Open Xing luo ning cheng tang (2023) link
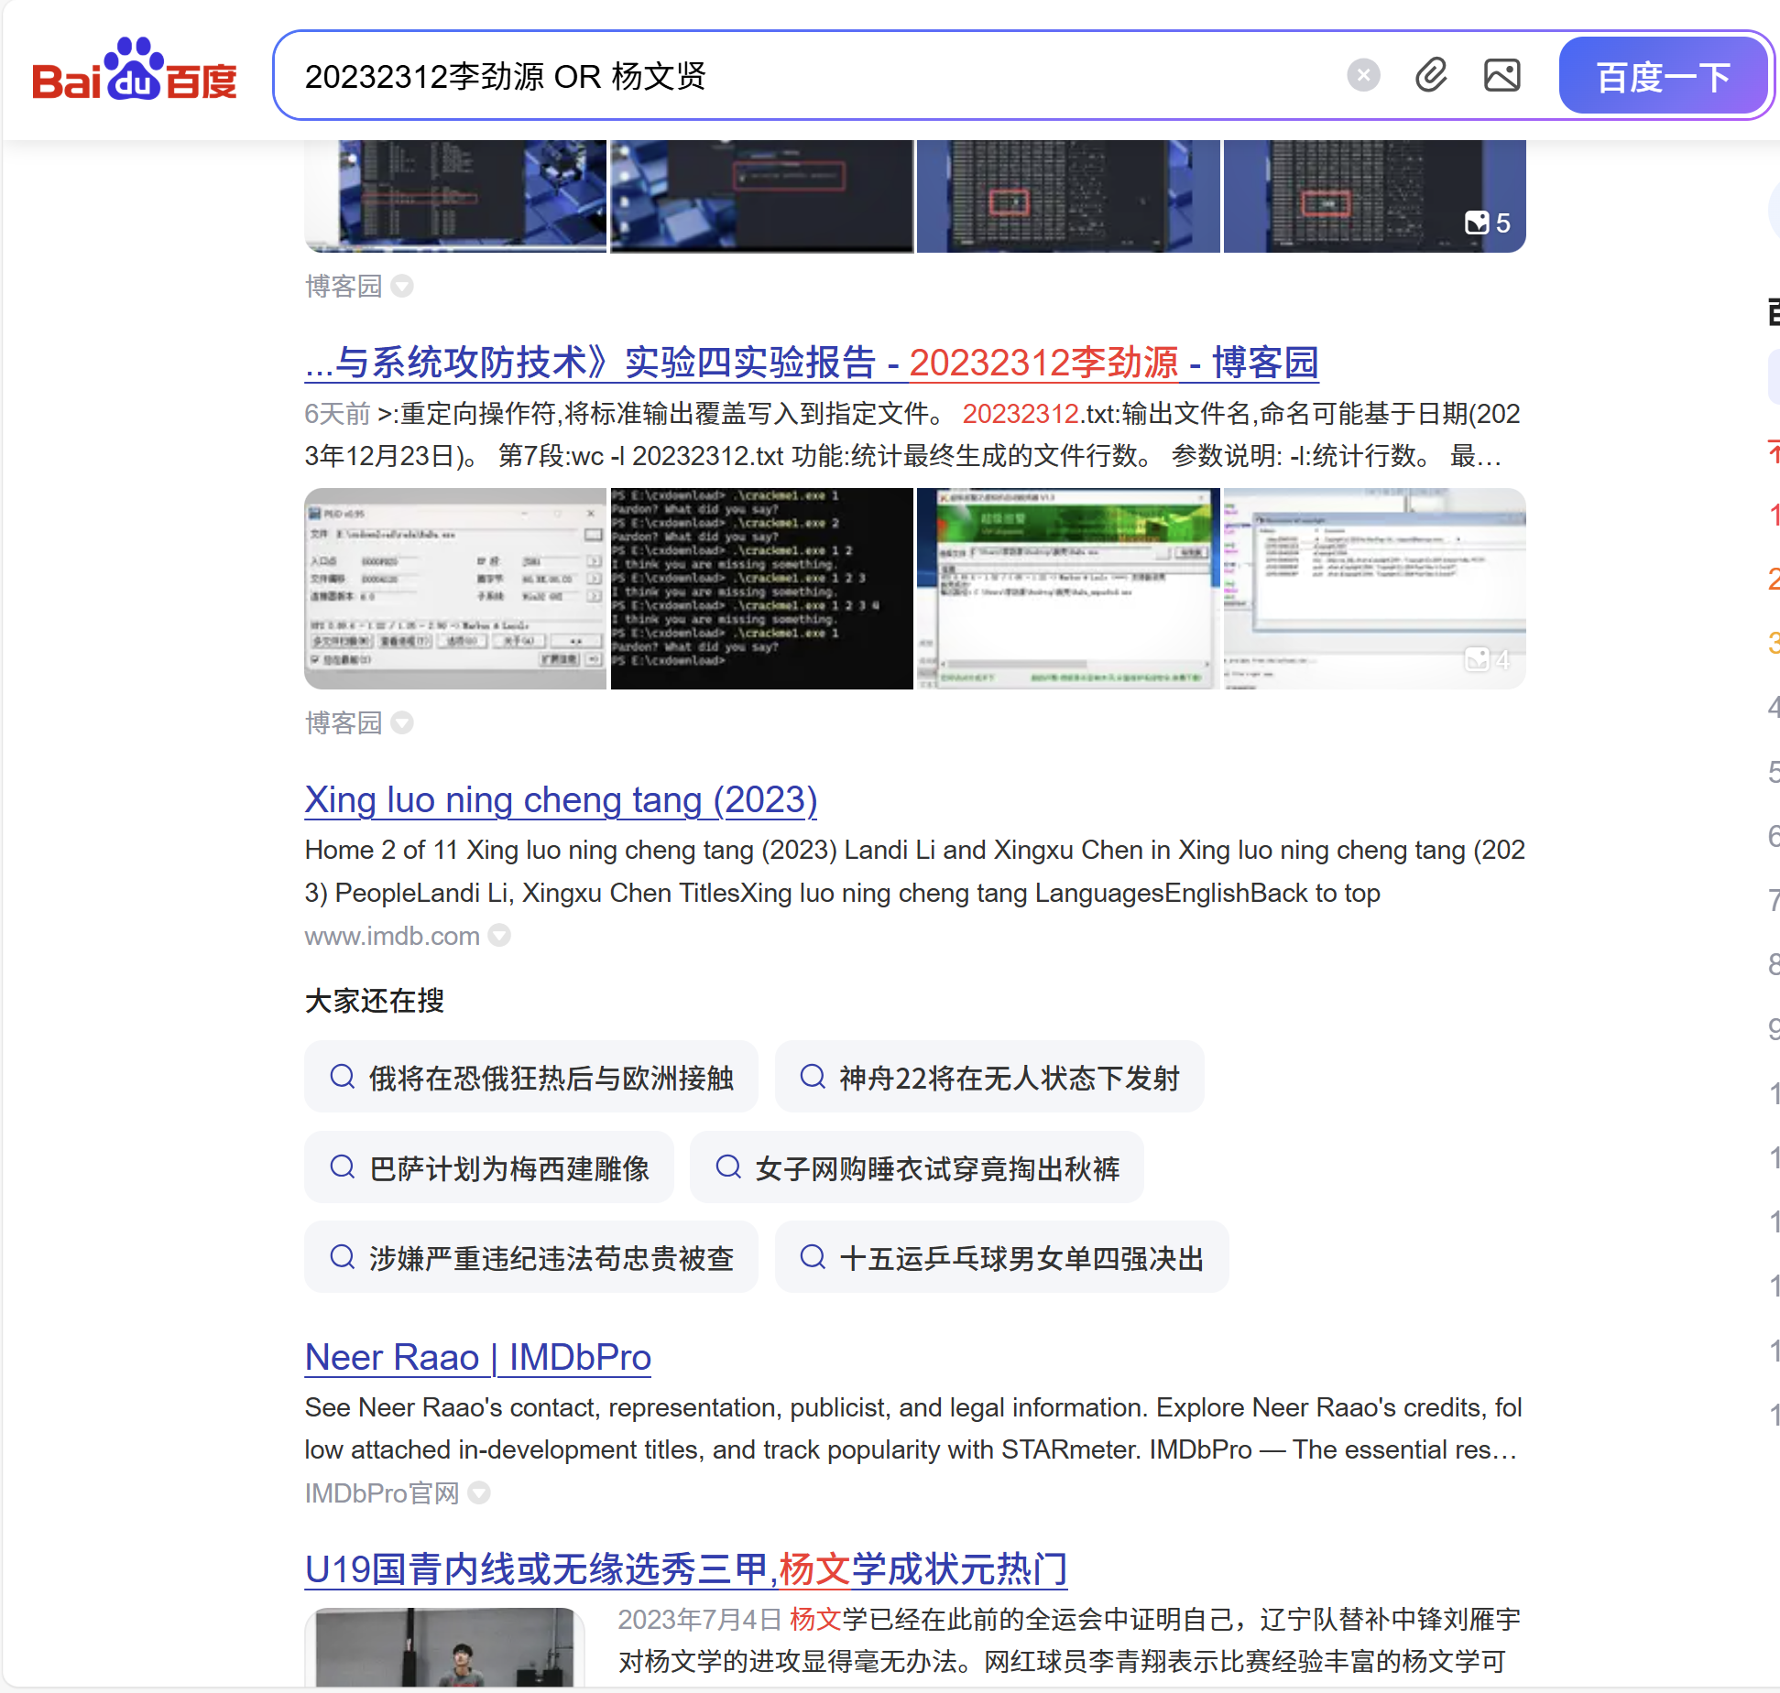This screenshot has height=1693, width=1780. pyautogui.click(x=561, y=800)
